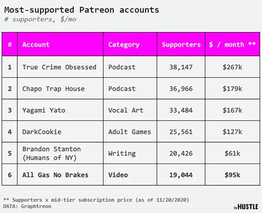Click the Adult Games category cell
The height and width of the screenshot is (213, 262).
(x=130, y=132)
